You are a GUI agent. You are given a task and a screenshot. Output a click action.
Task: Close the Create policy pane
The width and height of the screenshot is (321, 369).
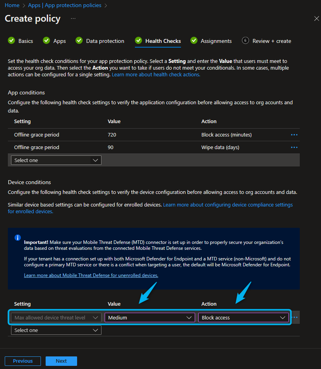click(316, 18)
